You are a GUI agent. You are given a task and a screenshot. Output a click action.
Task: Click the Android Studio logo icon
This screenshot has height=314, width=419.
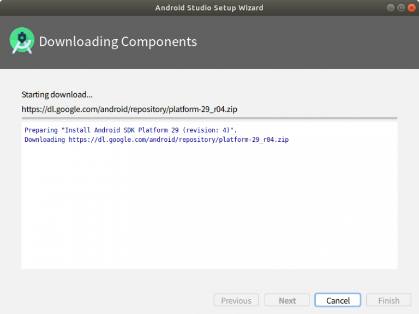coord(22,41)
